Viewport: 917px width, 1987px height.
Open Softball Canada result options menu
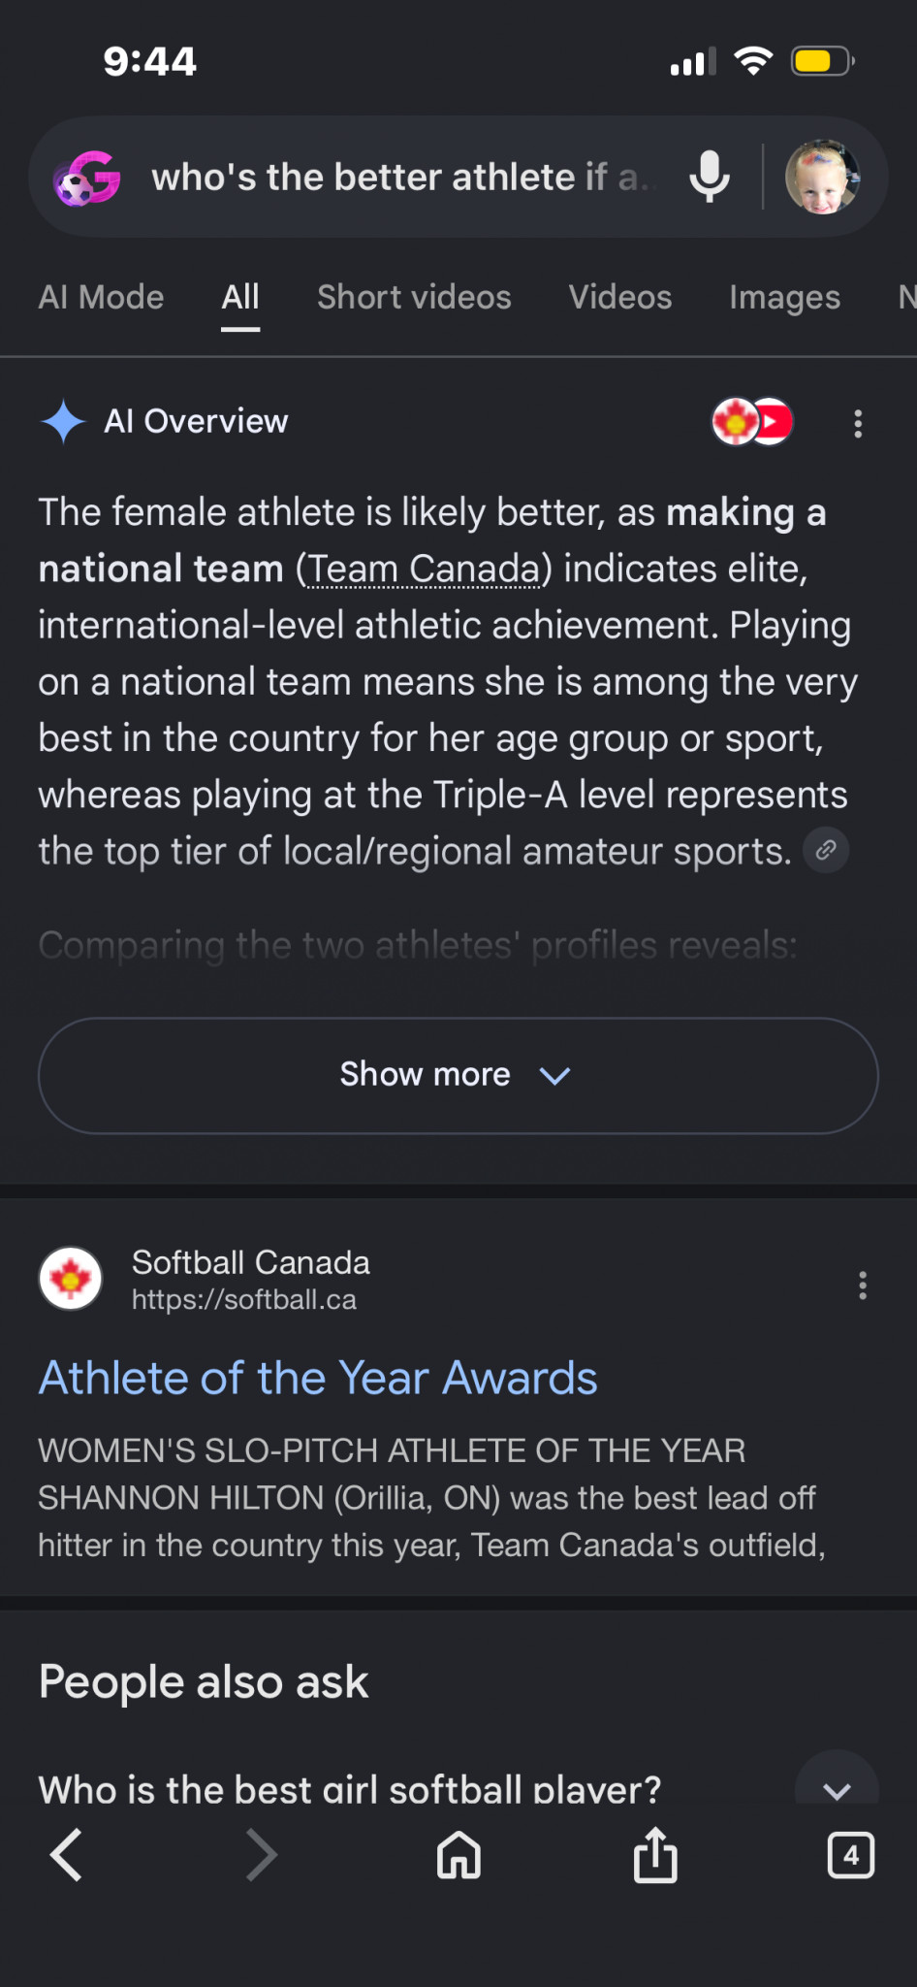pos(863,1286)
